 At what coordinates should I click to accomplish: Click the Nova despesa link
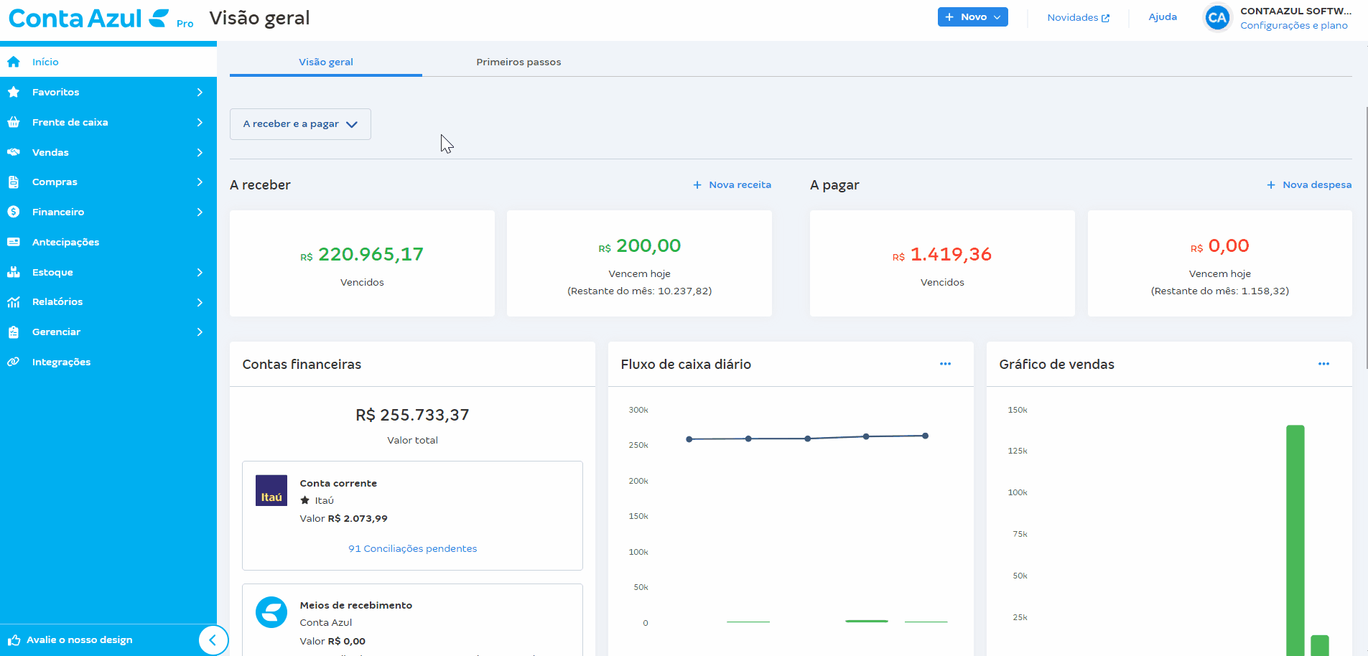point(1309,184)
